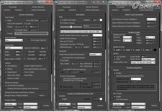Click the FG Precision Presets slider handle
Screen dimensions: 162x111
coord(71,27)
